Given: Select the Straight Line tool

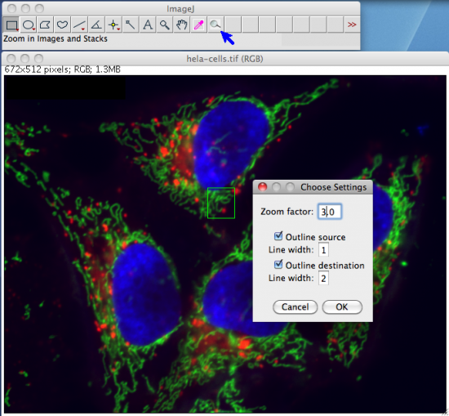Looking at the screenshot, I should pyautogui.click(x=79, y=25).
